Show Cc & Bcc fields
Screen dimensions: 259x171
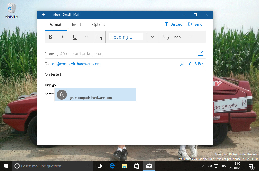click(x=196, y=64)
